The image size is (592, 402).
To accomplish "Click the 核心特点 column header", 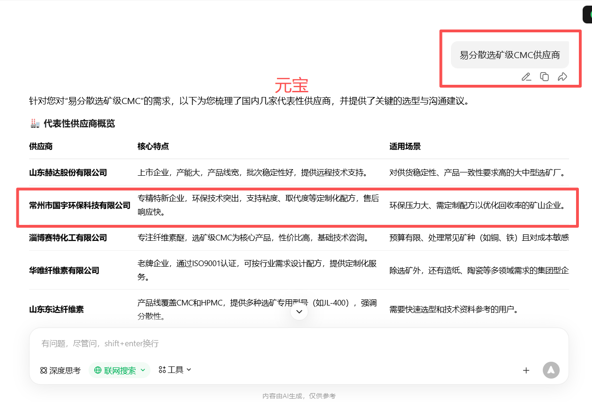I will click(153, 146).
